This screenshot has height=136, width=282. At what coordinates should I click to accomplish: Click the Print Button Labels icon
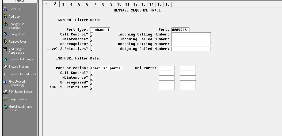click(5, 92)
